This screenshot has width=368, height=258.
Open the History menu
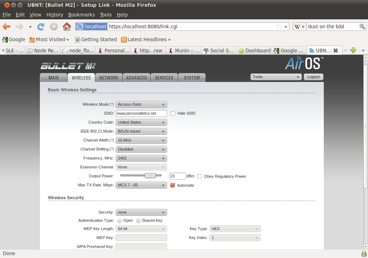click(55, 15)
